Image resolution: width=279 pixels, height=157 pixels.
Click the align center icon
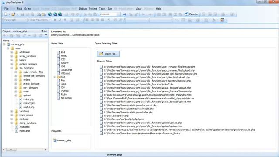click(92, 20)
